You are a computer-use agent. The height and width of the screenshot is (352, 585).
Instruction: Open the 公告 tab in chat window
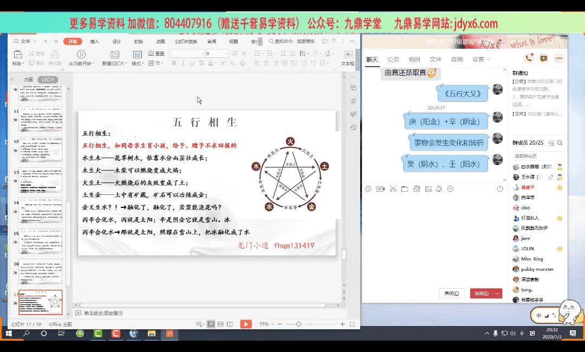coord(393,60)
